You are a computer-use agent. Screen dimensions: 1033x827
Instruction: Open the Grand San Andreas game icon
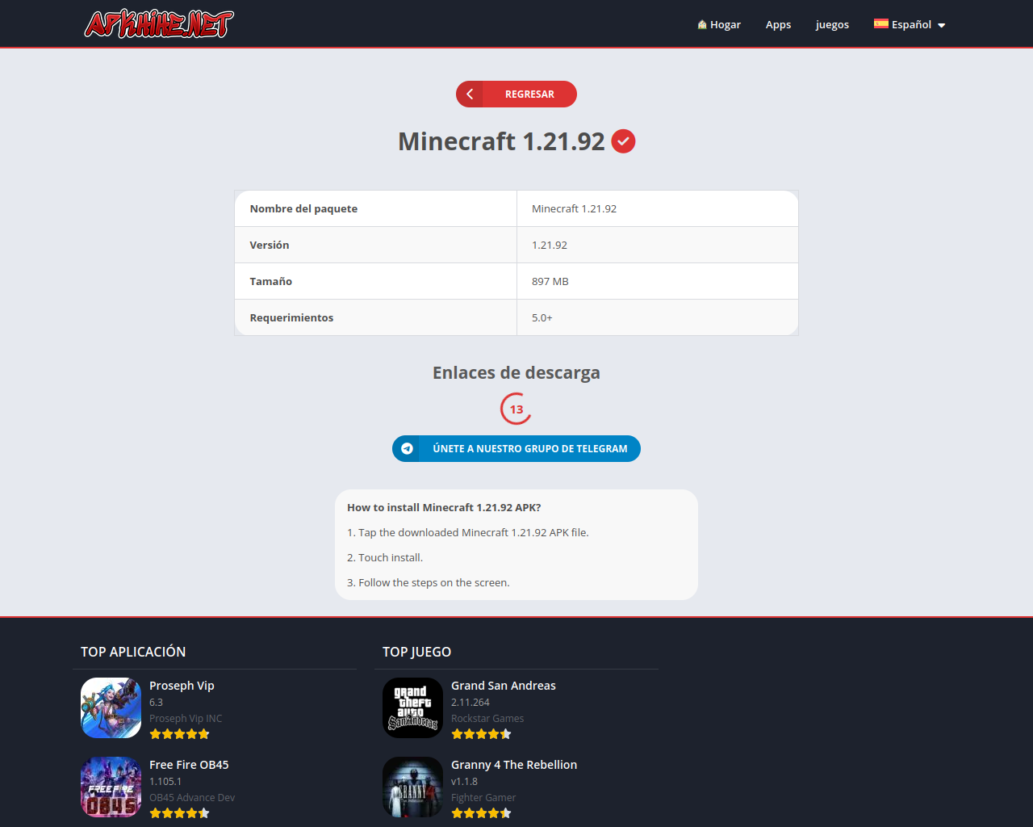tap(413, 707)
